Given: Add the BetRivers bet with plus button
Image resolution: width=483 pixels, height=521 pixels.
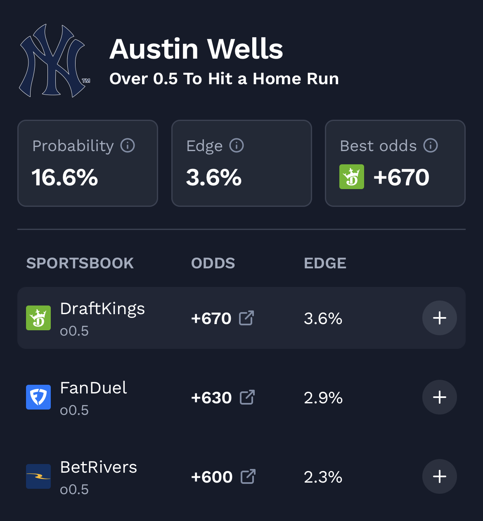Looking at the screenshot, I should [439, 476].
